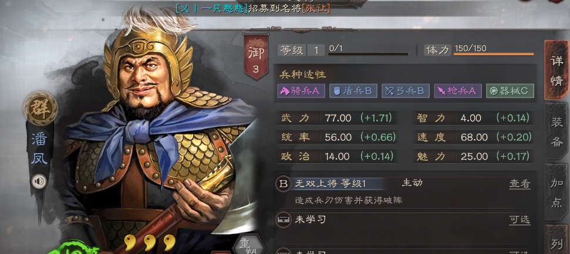The image size is (570, 254).
Task: Play the general's voice with speaker icon
Action: [x=39, y=182]
